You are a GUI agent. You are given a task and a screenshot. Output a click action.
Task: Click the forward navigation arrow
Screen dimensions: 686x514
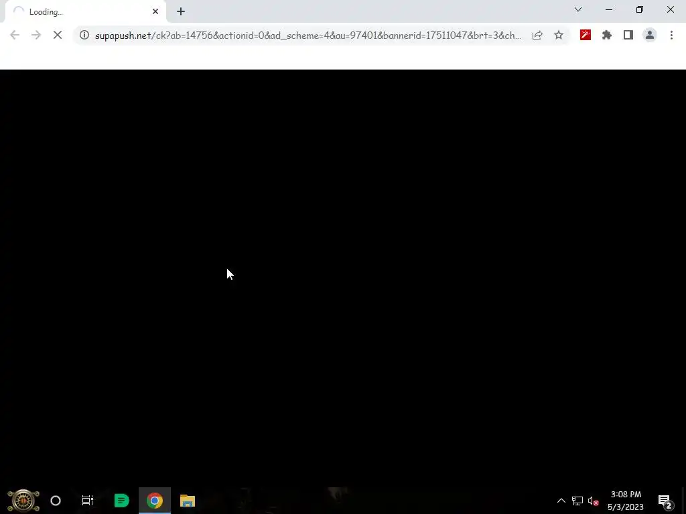(36, 35)
